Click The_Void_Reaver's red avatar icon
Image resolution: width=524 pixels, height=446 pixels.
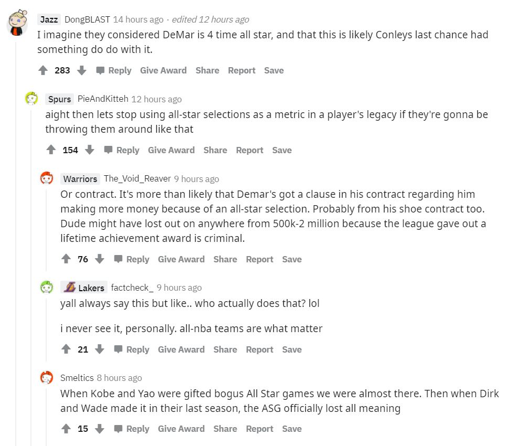(x=47, y=178)
